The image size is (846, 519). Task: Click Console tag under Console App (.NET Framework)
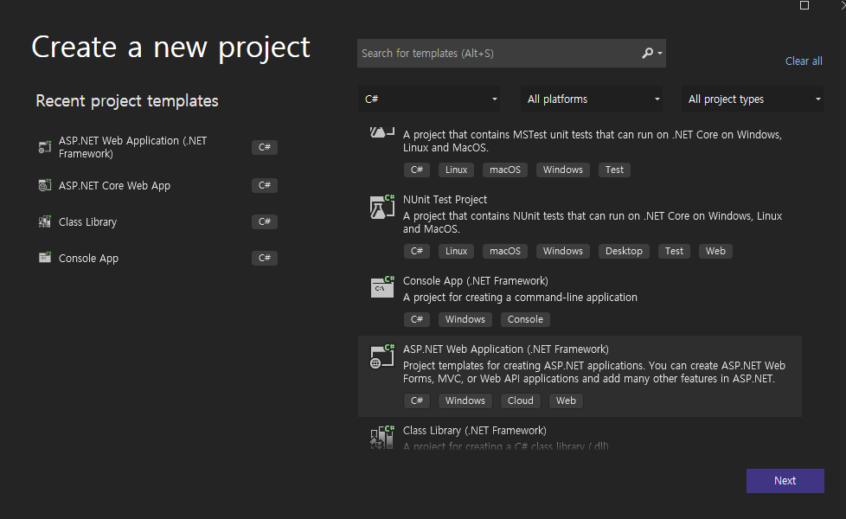(x=525, y=319)
